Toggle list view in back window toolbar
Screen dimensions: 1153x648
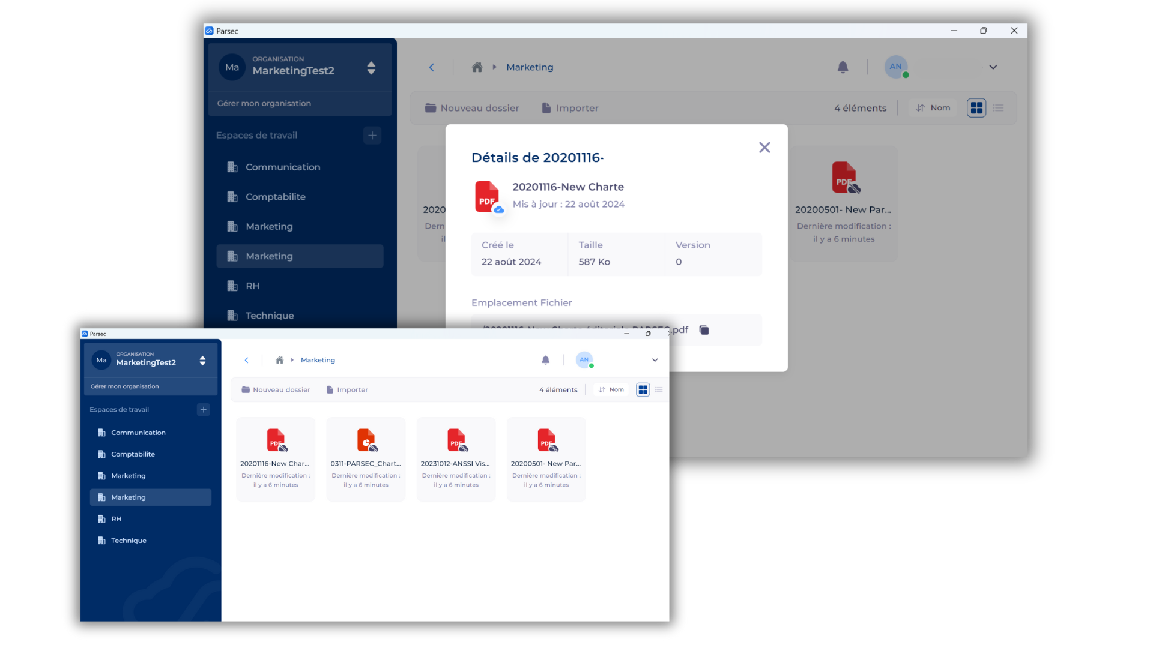click(998, 108)
